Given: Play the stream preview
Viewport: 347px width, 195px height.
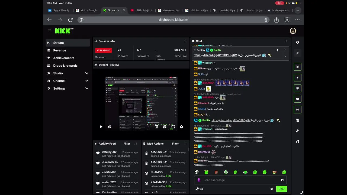Looking at the screenshot, I should 101,126.
